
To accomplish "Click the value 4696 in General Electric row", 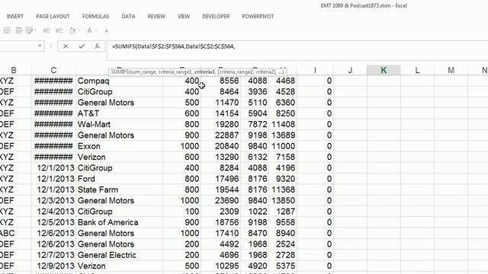I will tap(220, 255).
